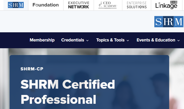This screenshot has height=109, width=184.
Task: Open the Executive Network logo link
Action: pos(79,5)
